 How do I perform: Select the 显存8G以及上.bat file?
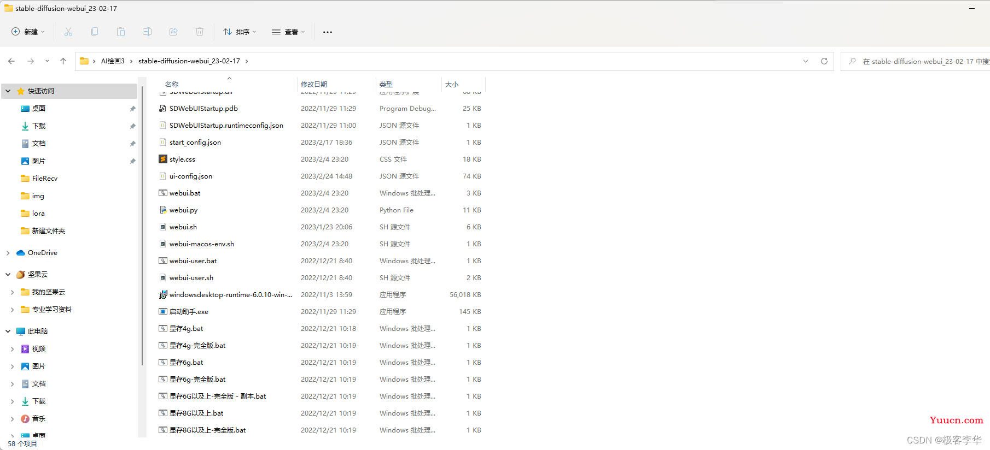click(196, 413)
